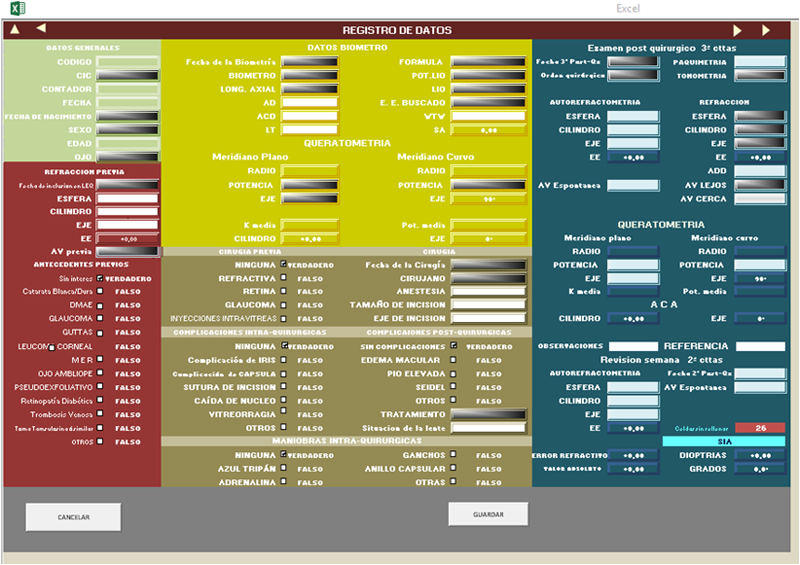Click the Excel application icon
Screen dimensions: 800x565
17,8
